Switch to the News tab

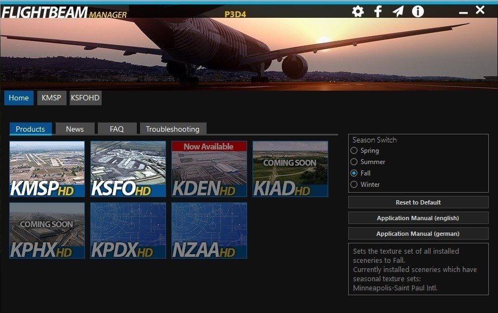click(75, 129)
